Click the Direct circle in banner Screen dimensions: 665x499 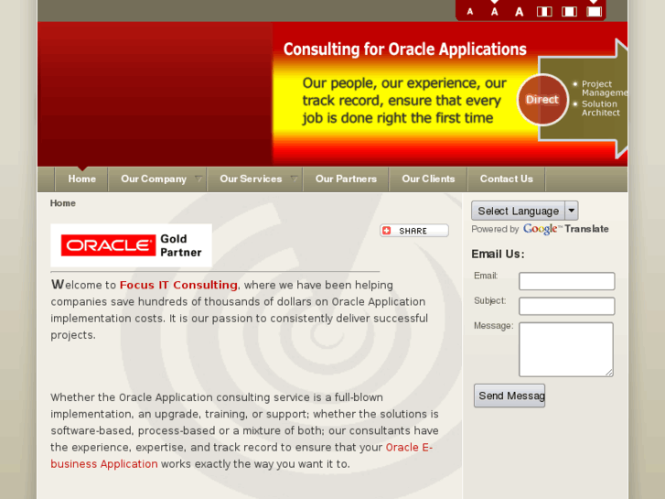(542, 100)
